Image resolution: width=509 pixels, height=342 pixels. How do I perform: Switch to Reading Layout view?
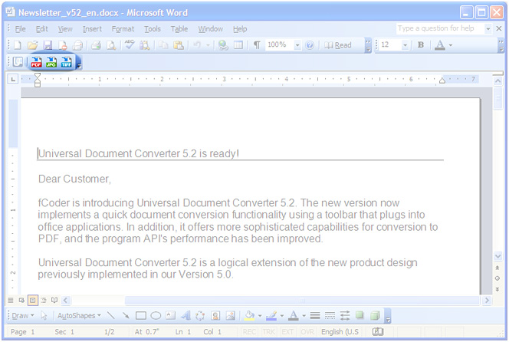pos(54,300)
